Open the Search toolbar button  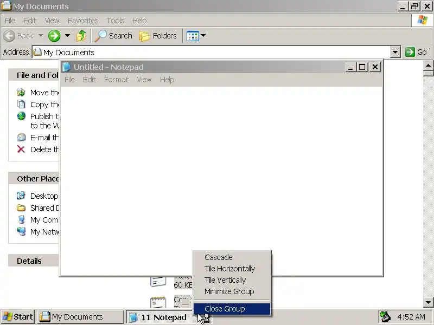(x=114, y=36)
